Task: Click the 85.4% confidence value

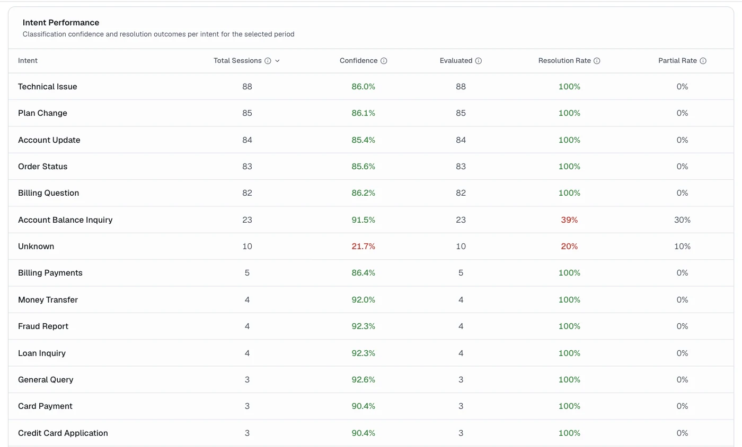Action: point(364,140)
